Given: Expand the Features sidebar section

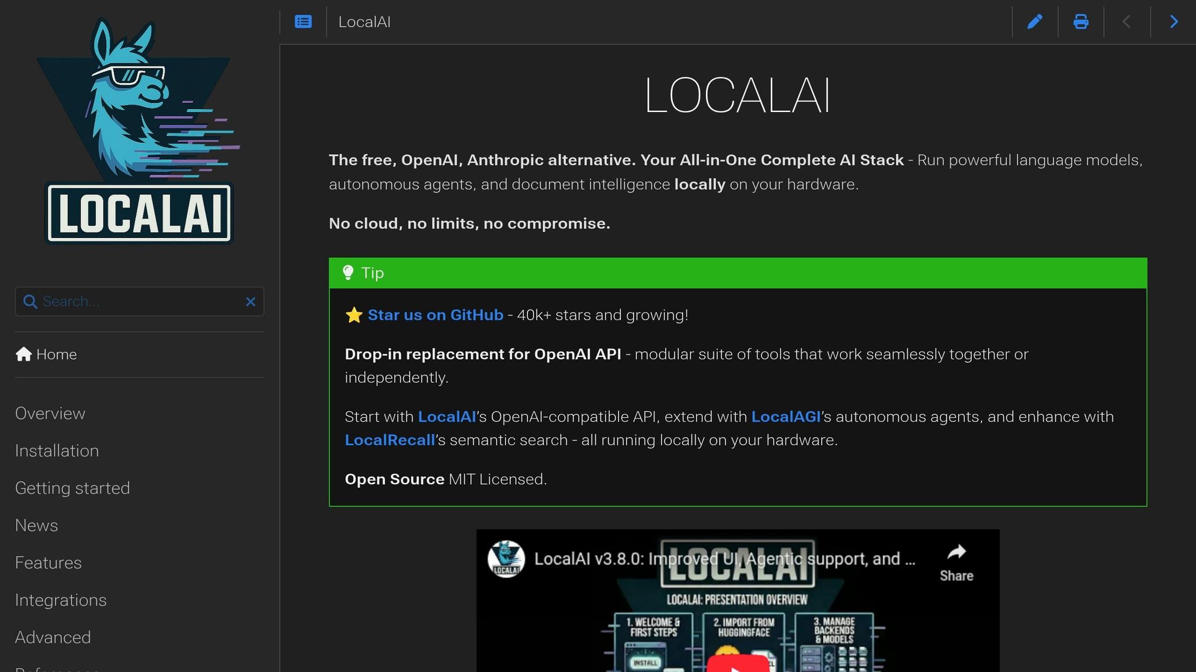Looking at the screenshot, I should point(48,563).
